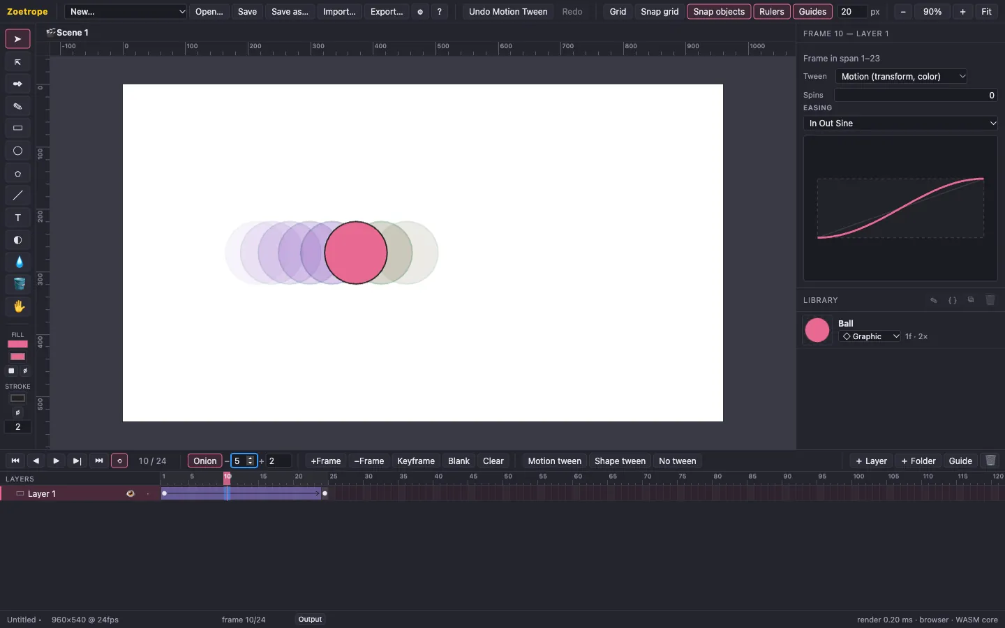Click Save as... in the top bar
1005x628 pixels.
click(290, 12)
